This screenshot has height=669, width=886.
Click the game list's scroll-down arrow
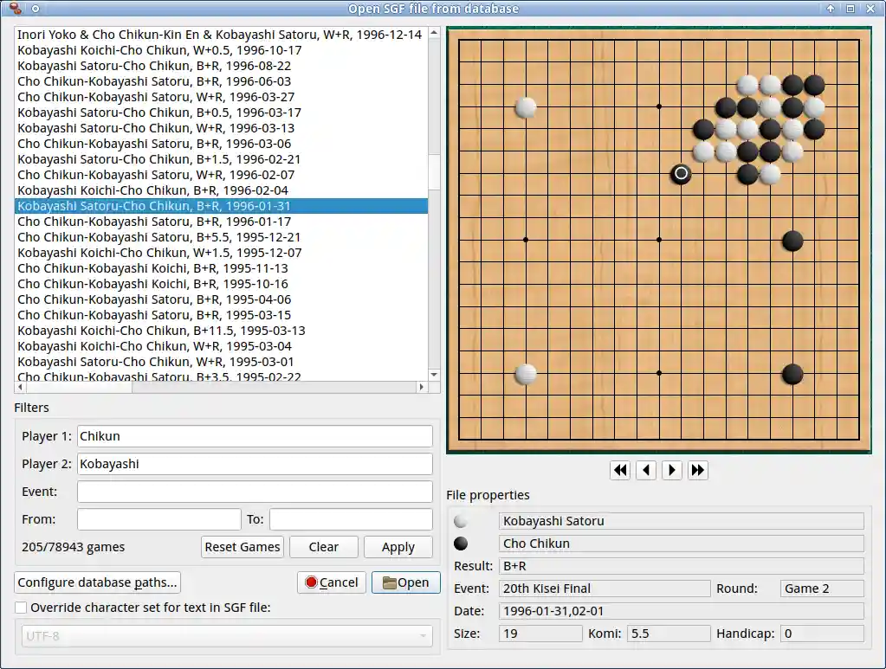433,375
